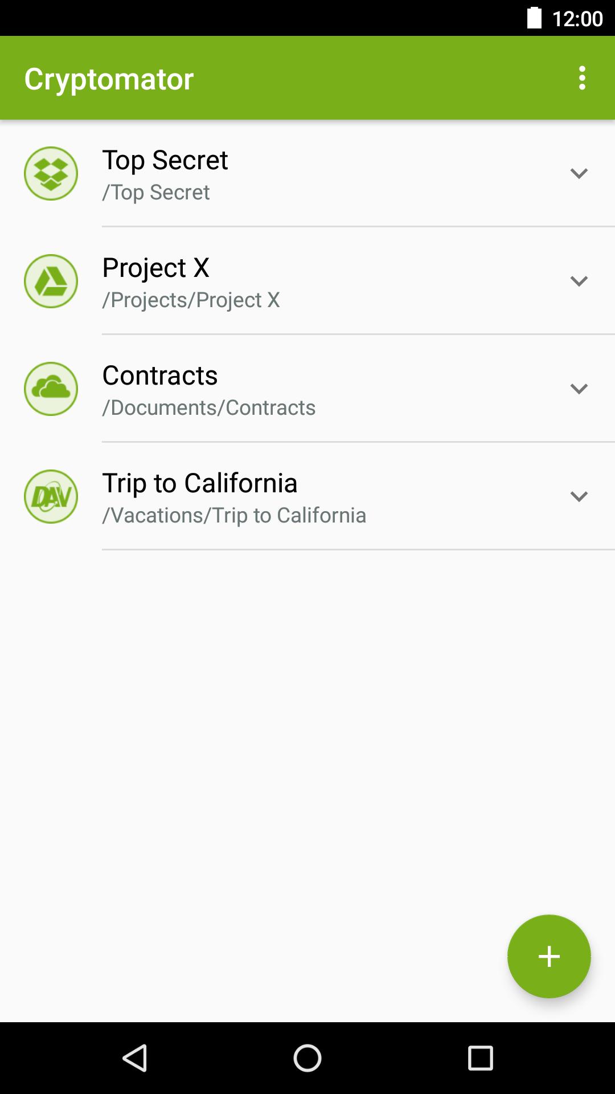The height and width of the screenshot is (1094, 615).
Task: Add a new vault with plus button
Action: tap(549, 956)
